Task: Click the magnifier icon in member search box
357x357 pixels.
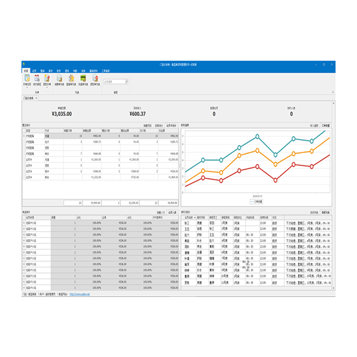Action: point(126,82)
